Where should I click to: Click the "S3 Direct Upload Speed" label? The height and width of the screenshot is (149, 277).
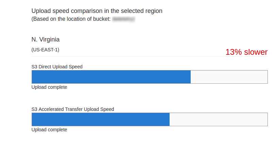[57, 67]
